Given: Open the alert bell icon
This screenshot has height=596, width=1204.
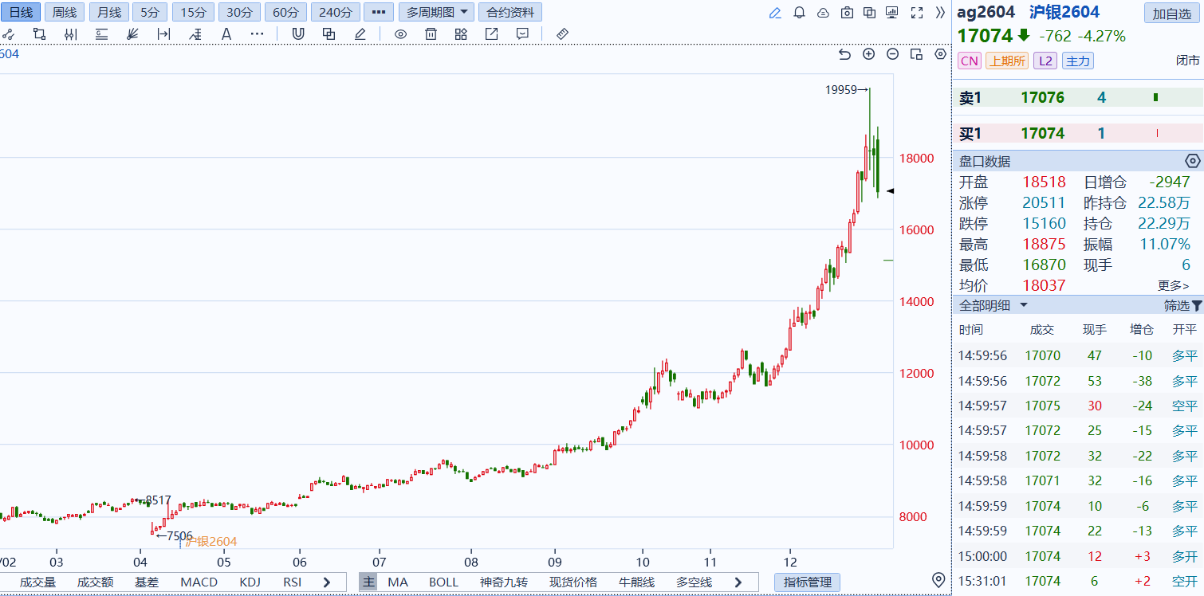Looking at the screenshot, I should (799, 13).
